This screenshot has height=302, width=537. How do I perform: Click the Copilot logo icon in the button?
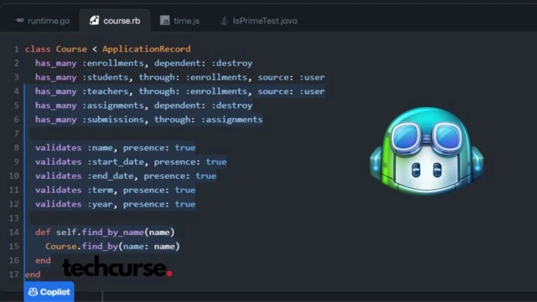point(33,292)
